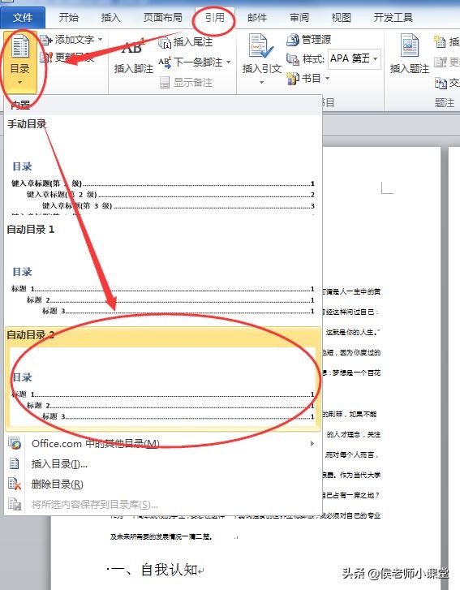
Task: Click the 删除目录 icon with red X
Action: (15, 484)
